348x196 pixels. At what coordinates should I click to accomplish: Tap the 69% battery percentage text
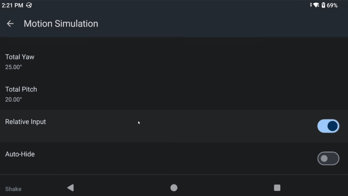pyautogui.click(x=332, y=5)
